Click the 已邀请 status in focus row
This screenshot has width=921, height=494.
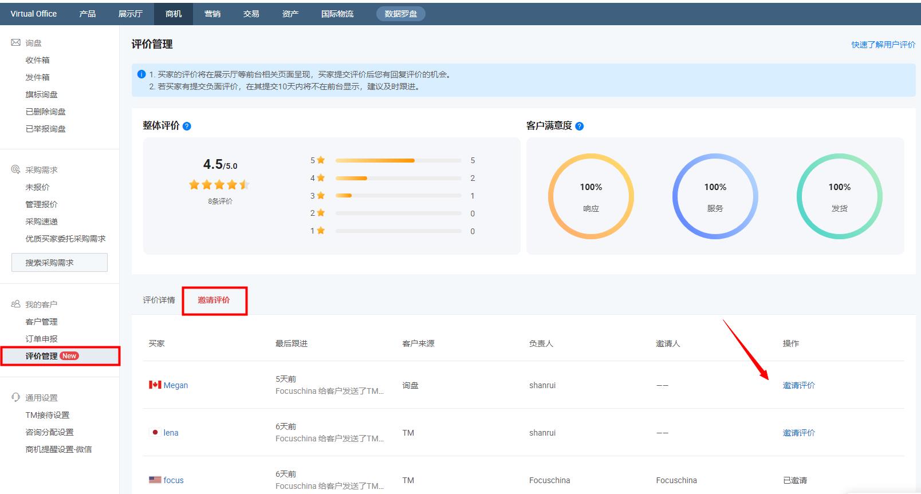click(x=794, y=480)
